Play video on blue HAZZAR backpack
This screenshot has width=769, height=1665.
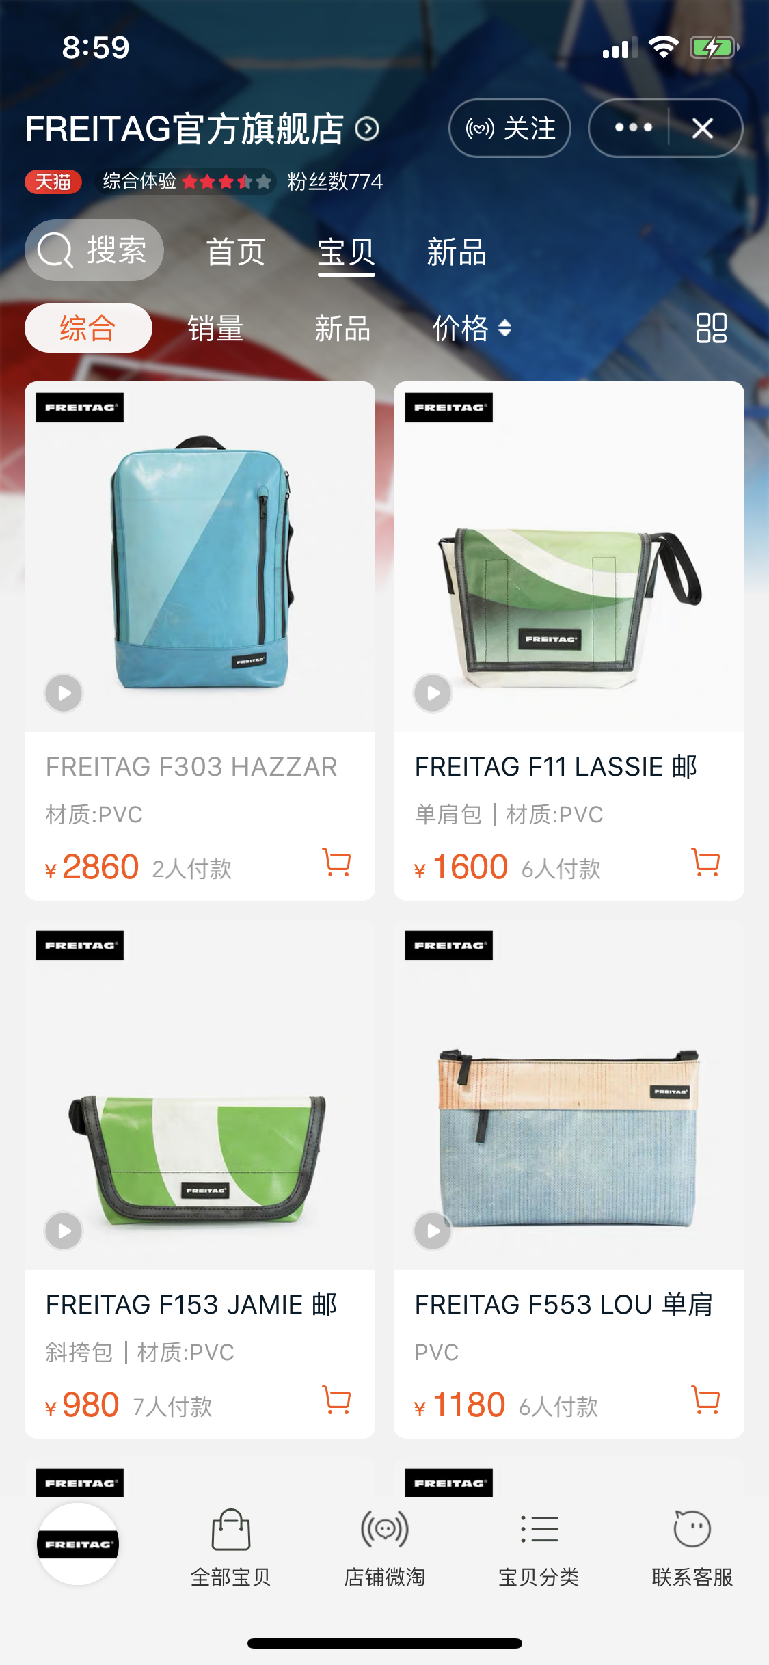click(x=64, y=693)
